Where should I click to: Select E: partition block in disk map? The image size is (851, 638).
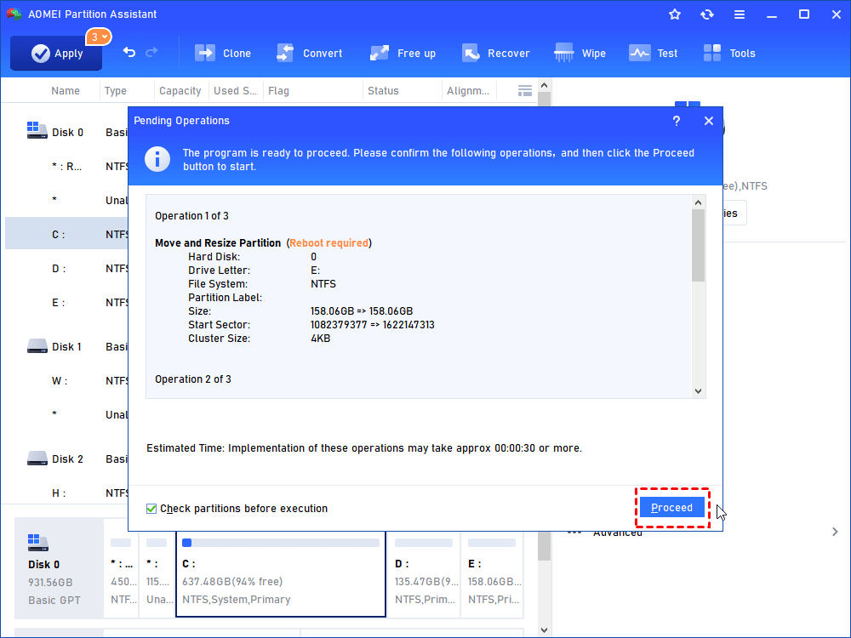[492, 574]
